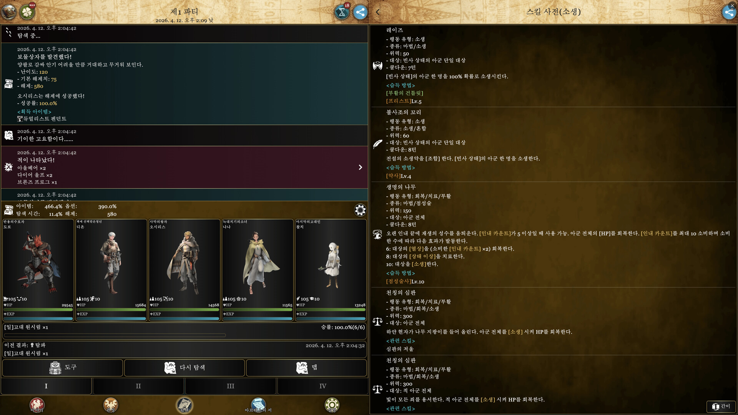The width and height of the screenshot is (738, 415).
Task: Expand the enemy encounter log entry arrow
Action: pyautogui.click(x=360, y=167)
